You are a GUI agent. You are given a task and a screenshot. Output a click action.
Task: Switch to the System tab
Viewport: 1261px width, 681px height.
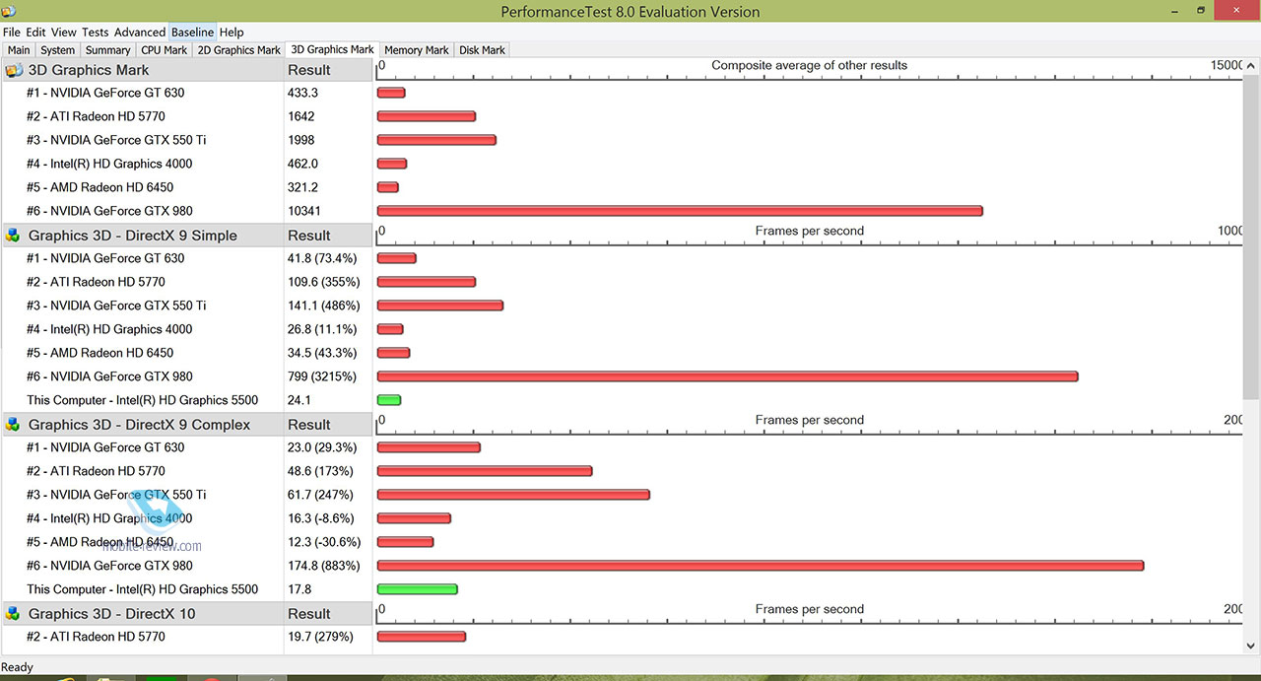tap(57, 50)
